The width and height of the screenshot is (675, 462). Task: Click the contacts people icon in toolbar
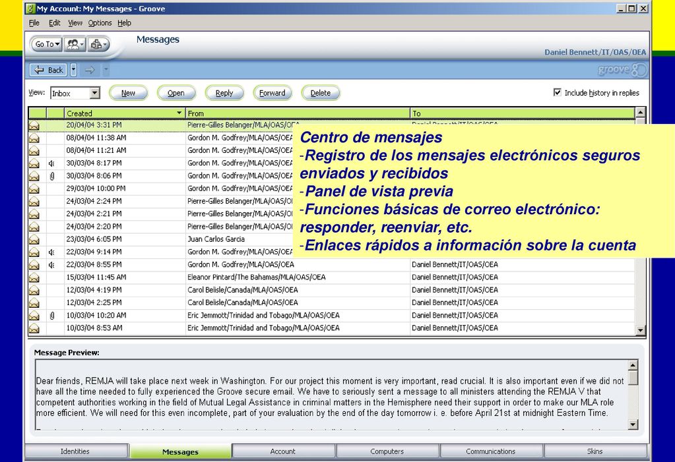tap(75, 44)
